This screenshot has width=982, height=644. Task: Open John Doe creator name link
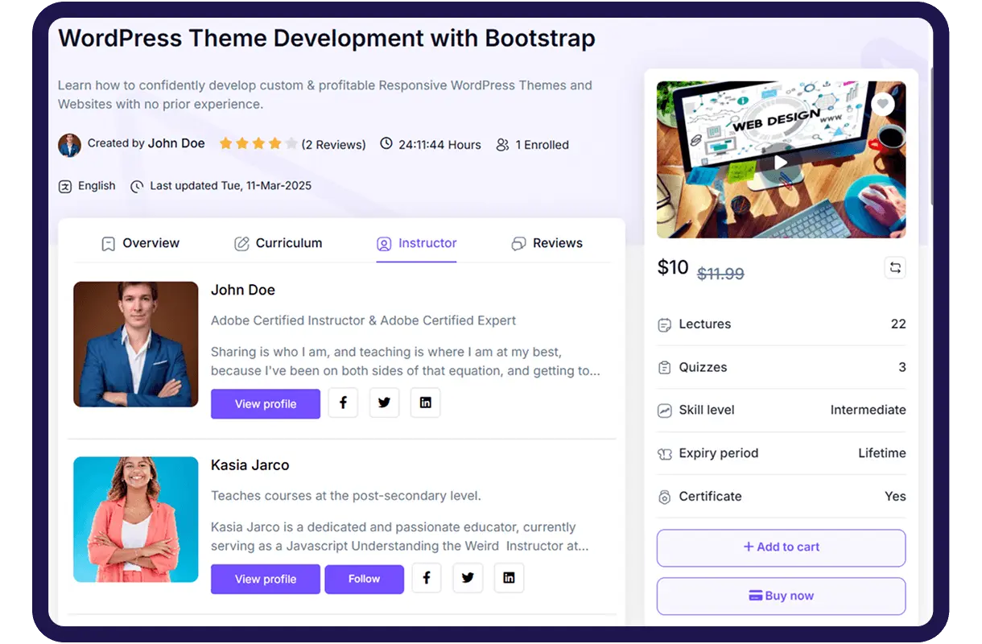point(176,143)
